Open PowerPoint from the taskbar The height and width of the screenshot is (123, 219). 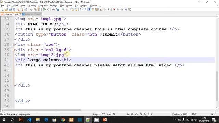(x=105, y=120)
